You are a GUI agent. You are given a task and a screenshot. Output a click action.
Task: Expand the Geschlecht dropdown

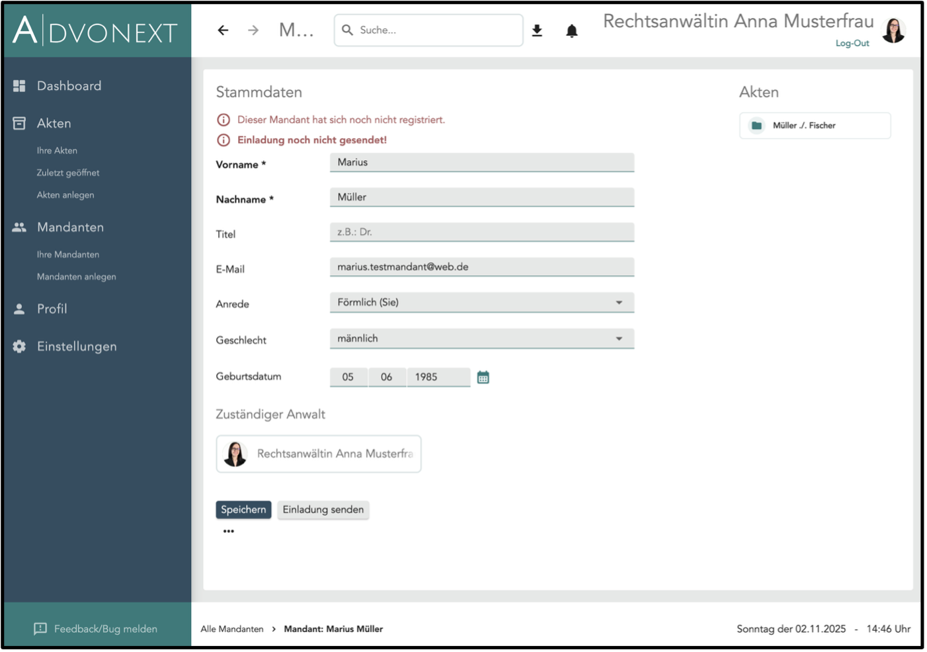pyautogui.click(x=481, y=339)
